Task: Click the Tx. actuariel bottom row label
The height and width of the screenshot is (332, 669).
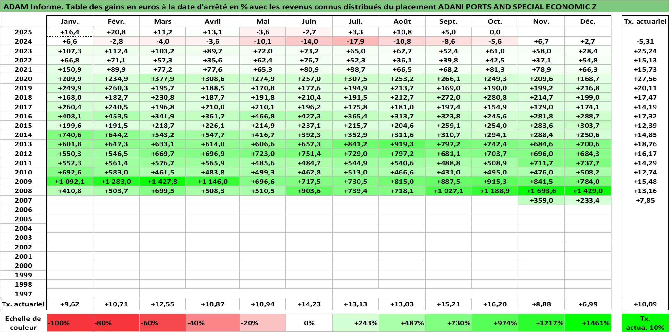Action: pos(23,304)
